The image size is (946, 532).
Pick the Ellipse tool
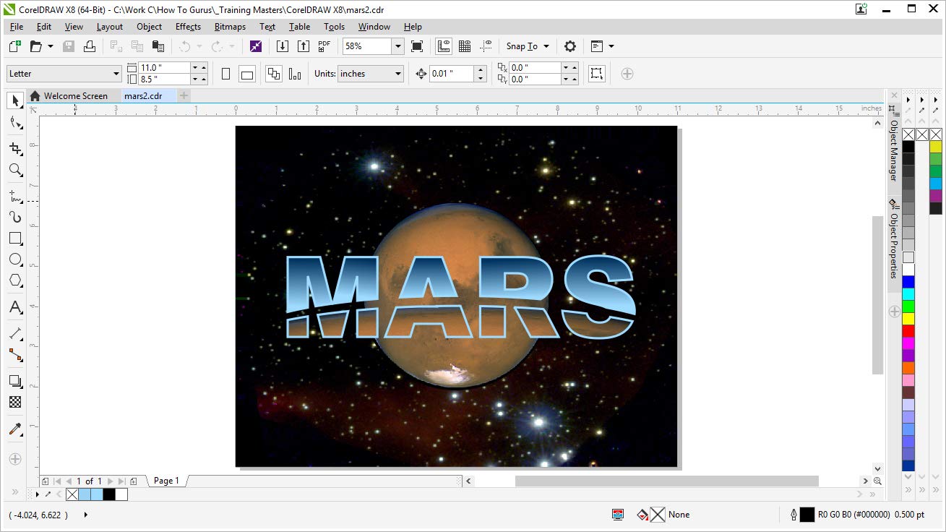point(15,259)
